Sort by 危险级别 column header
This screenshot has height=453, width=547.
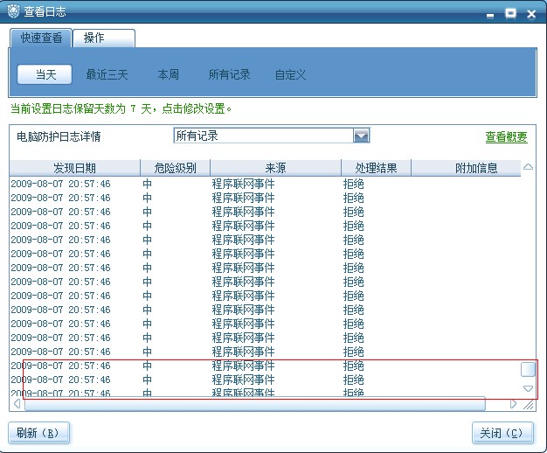click(x=175, y=168)
